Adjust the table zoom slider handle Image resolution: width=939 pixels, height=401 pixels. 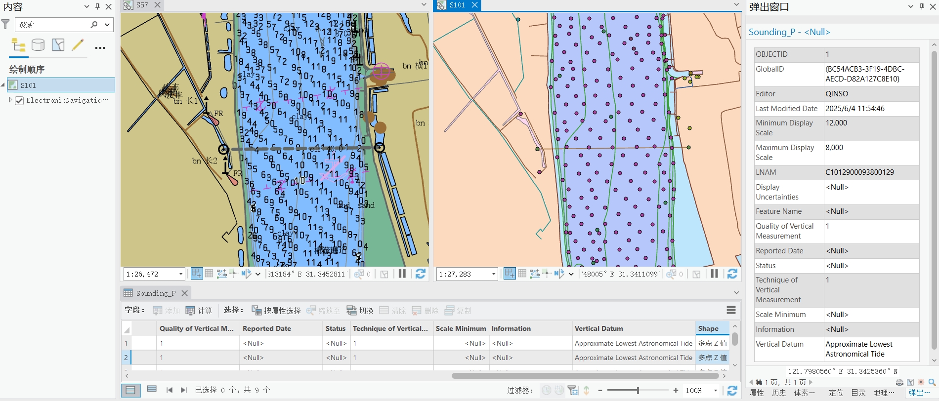coord(638,391)
